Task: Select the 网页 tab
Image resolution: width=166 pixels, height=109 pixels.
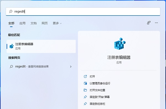Action: click(45, 23)
